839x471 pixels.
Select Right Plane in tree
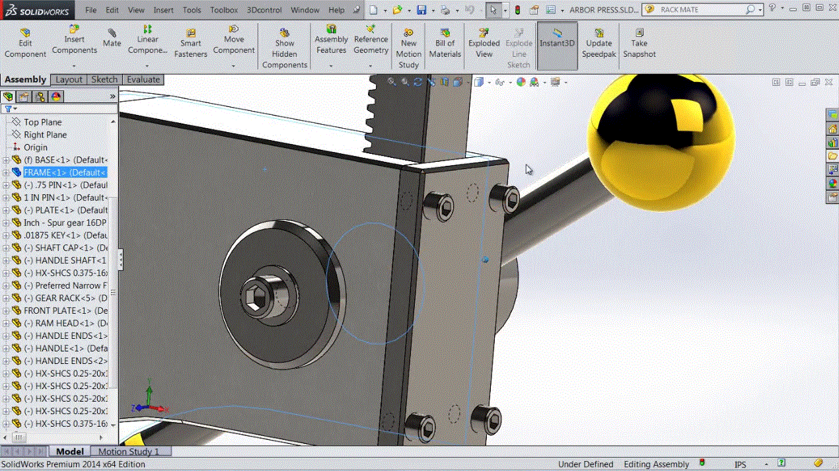(45, 135)
